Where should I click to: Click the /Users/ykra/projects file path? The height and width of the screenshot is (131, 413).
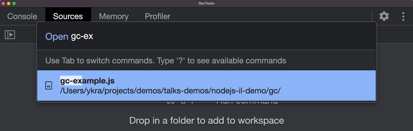pos(170,91)
